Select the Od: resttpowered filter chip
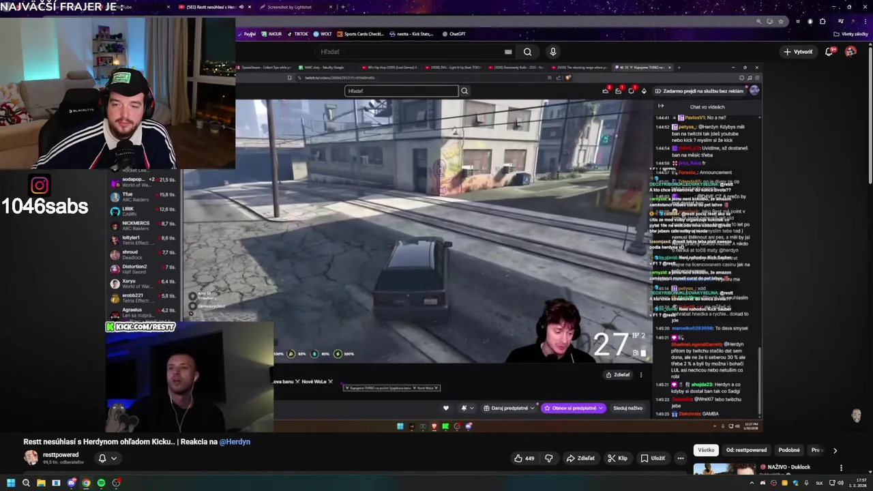 pyautogui.click(x=746, y=450)
